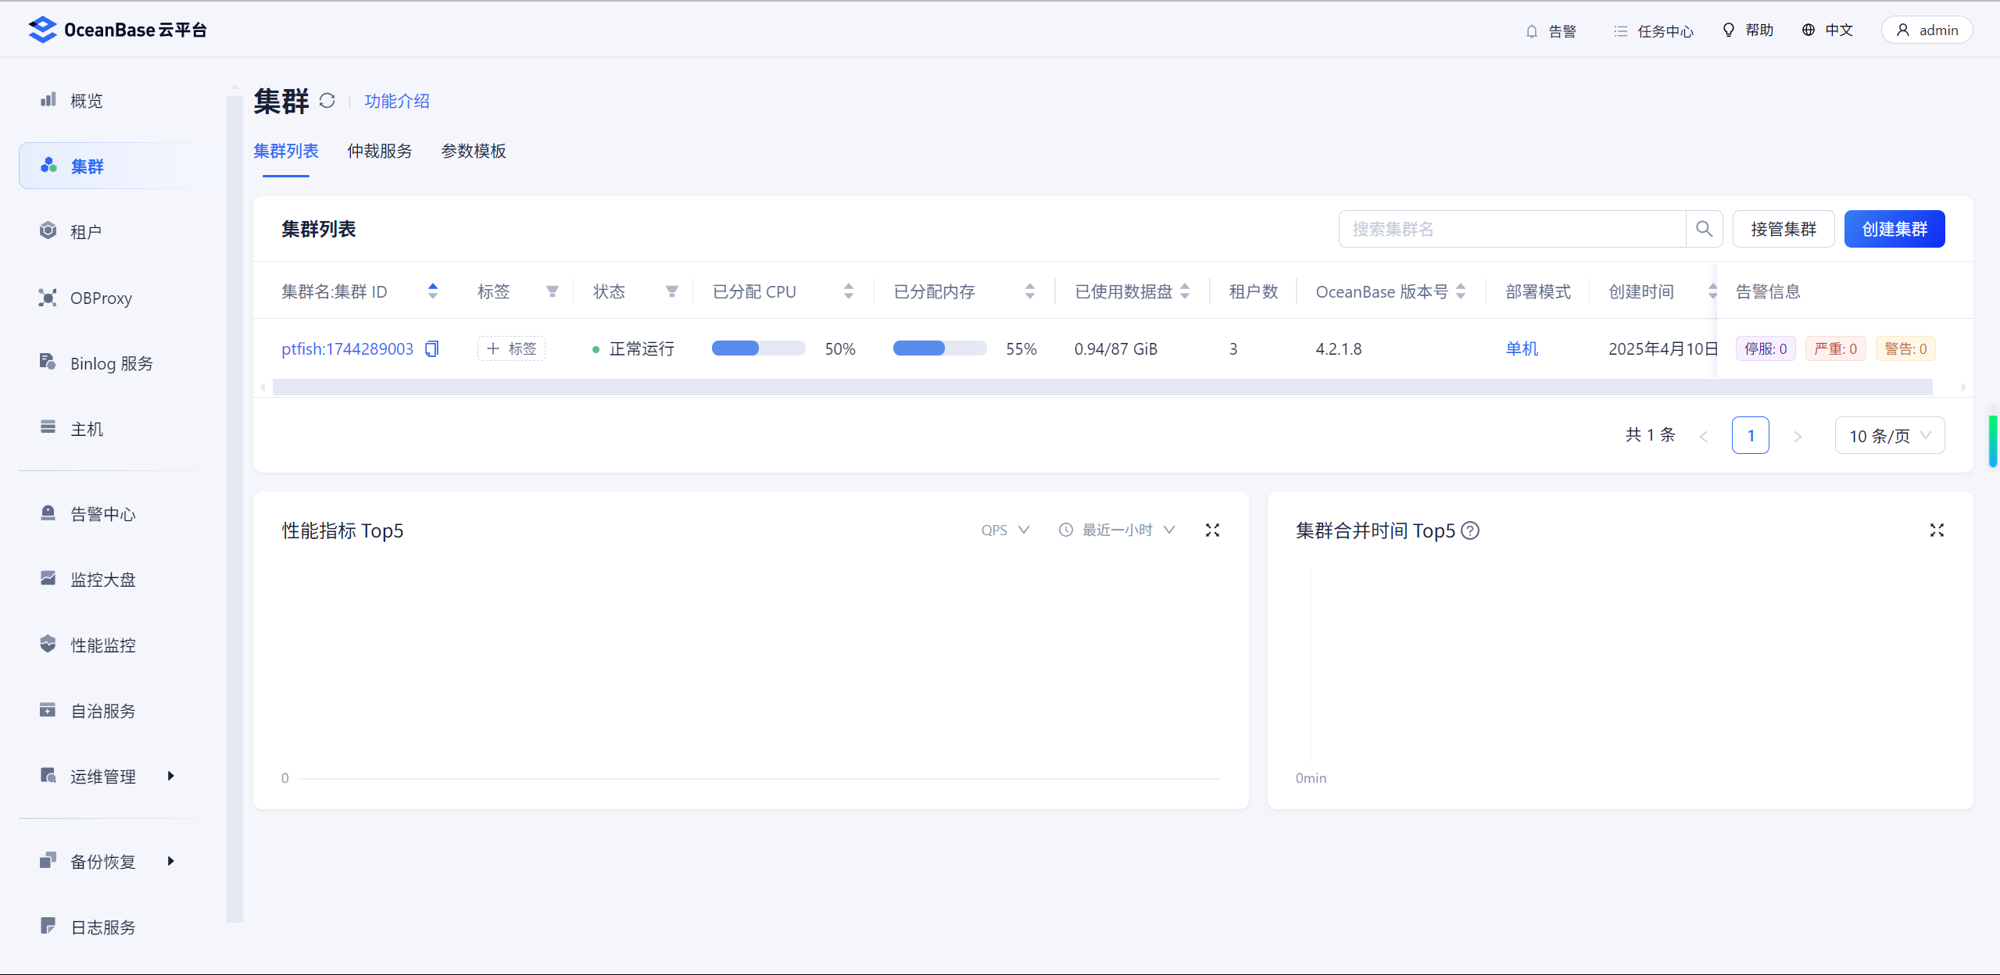
Task: Click the 接管集群 button
Action: point(1784,229)
